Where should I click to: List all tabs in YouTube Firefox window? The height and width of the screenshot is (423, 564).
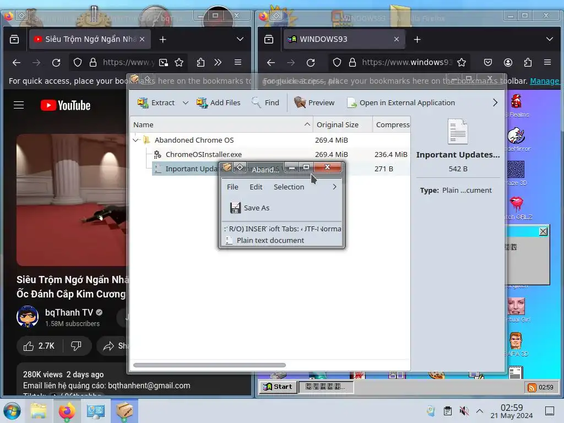point(240,39)
